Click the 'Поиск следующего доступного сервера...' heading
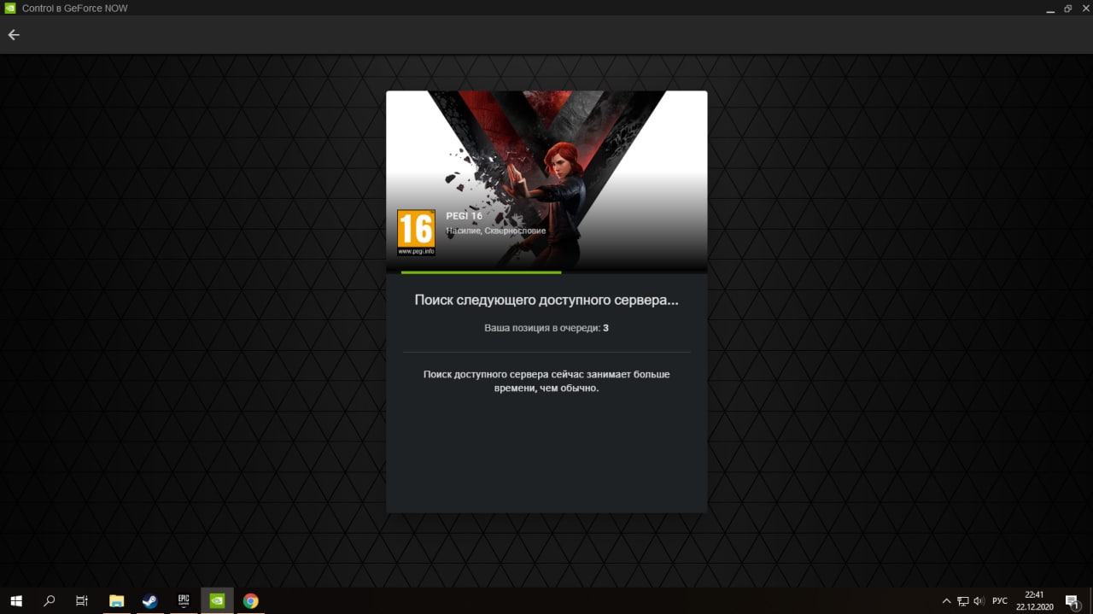 pos(546,301)
